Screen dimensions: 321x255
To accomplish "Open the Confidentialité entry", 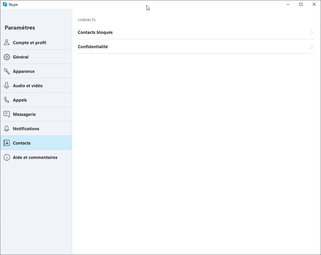I will (x=196, y=47).
